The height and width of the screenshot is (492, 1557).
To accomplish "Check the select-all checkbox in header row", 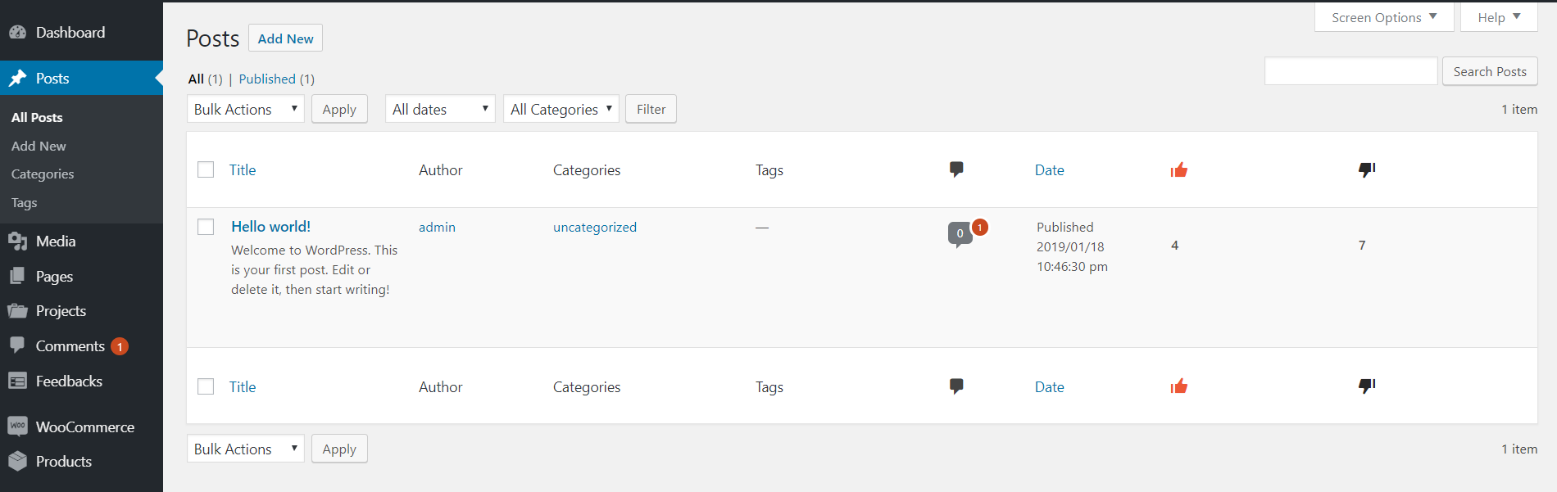I will pos(206,169).
